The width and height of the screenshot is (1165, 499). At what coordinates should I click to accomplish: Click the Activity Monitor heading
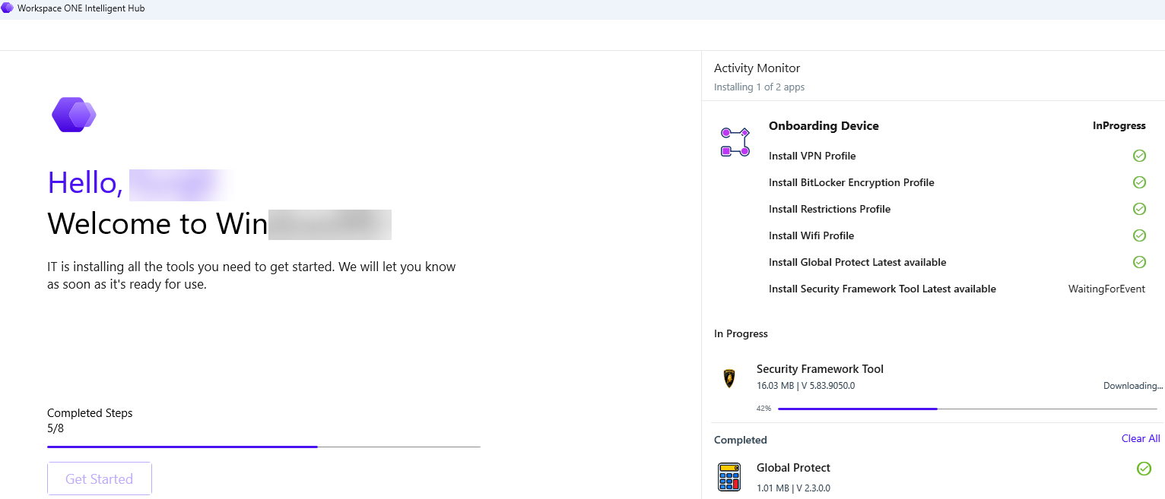pos(757,68)
